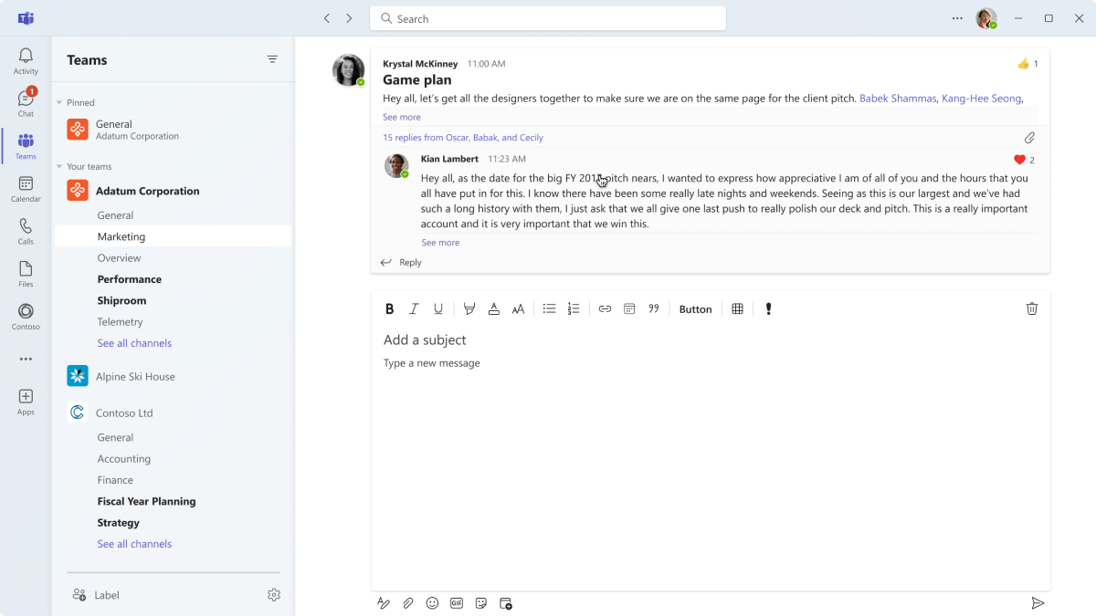1096x616 pixels.
Task: Toggle the format options icon below the compose box
Action: 384,603
